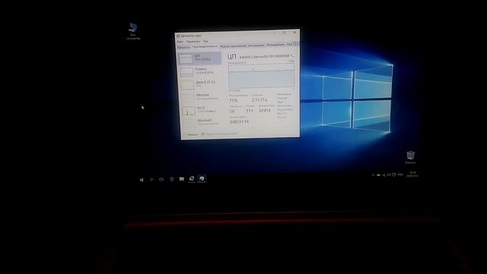Click the Cortana circle icon on taskbar
The image size is (487, 274).
[161, 180]
